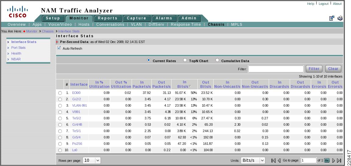Open the Po256 interface link

[77, 144]
